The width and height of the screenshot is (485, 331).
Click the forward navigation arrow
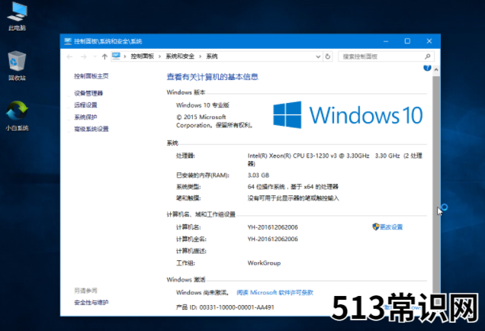(84, 56)
